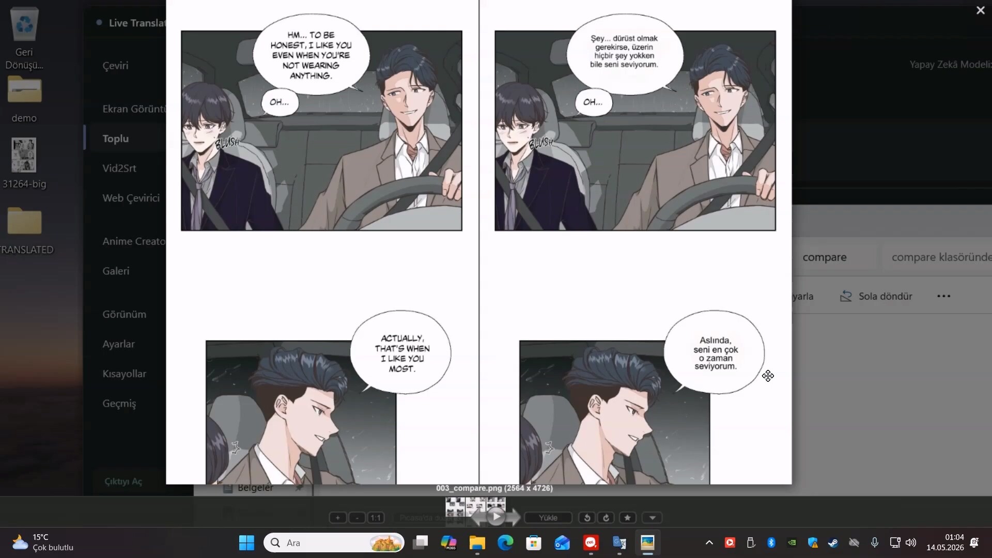The width and height of the screenshot is (992, 558).
Task: Open Windows Security warning tray icon
Action: coord(813,542)
